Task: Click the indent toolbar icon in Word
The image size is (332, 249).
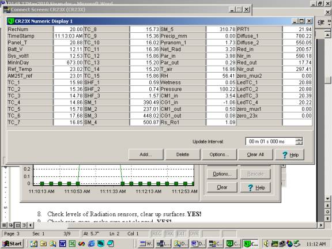Action: [321, 22]
